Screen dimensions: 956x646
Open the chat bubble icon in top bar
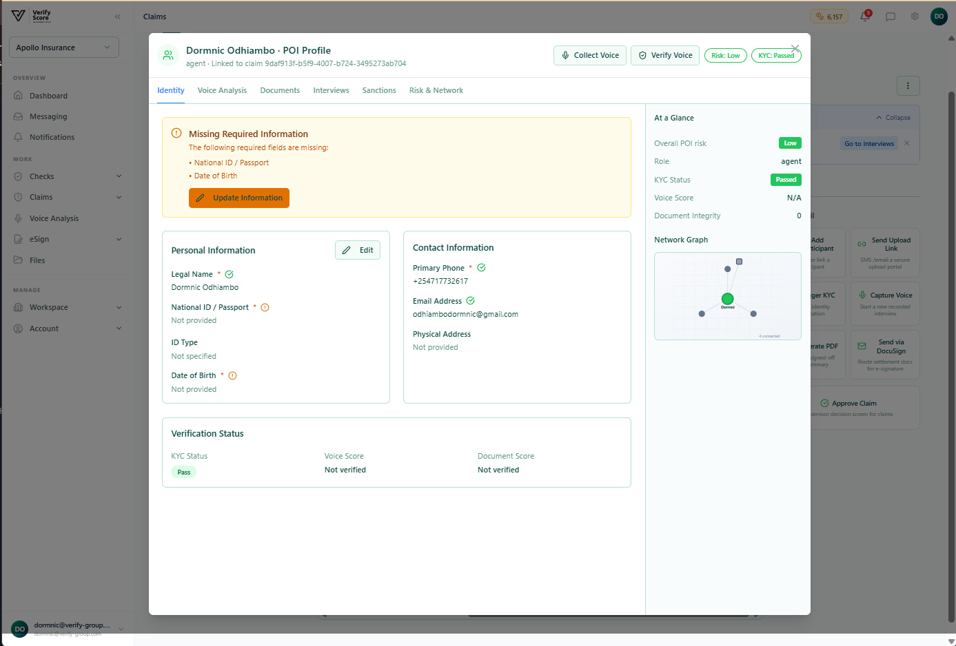[891, 17]
